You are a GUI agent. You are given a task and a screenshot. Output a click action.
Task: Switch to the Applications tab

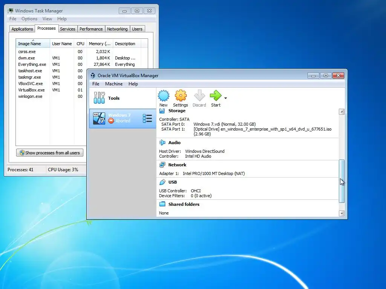tap(22, 29)
